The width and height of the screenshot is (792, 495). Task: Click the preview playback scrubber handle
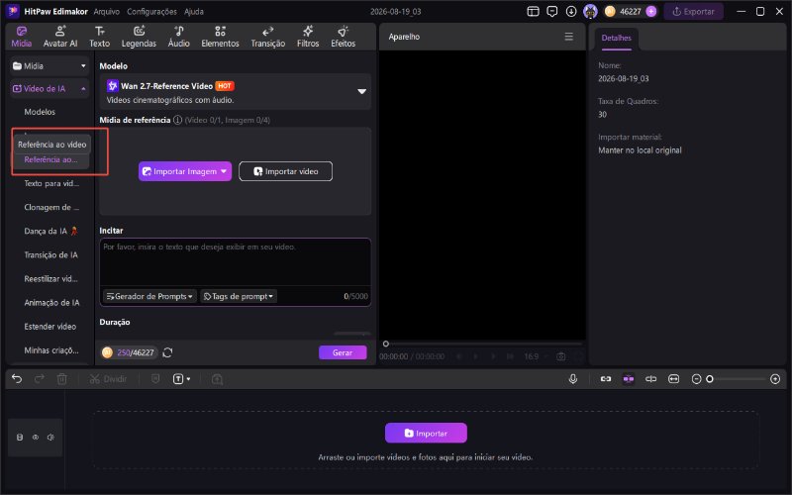386,344
